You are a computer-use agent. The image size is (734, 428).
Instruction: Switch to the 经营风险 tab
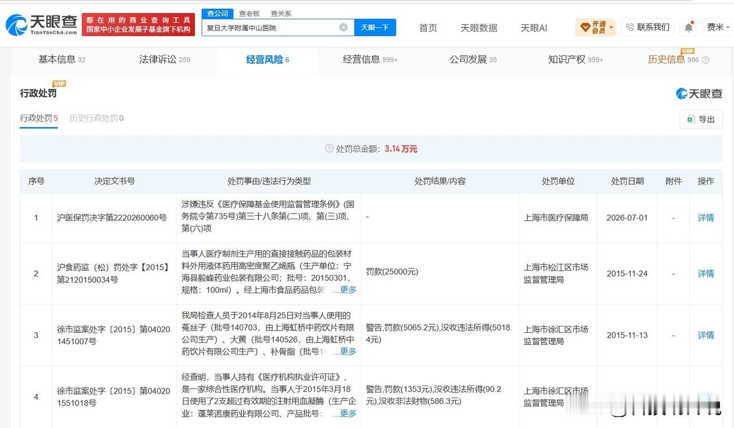268,59
